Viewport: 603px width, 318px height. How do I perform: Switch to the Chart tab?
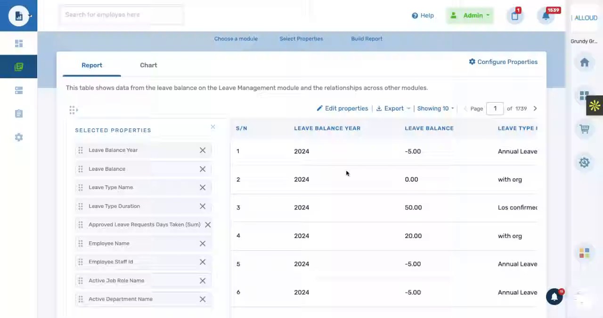tap(148, 65)
